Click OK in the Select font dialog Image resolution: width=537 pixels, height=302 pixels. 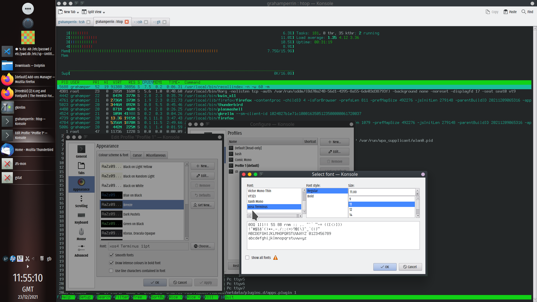(x=385, y=267)
